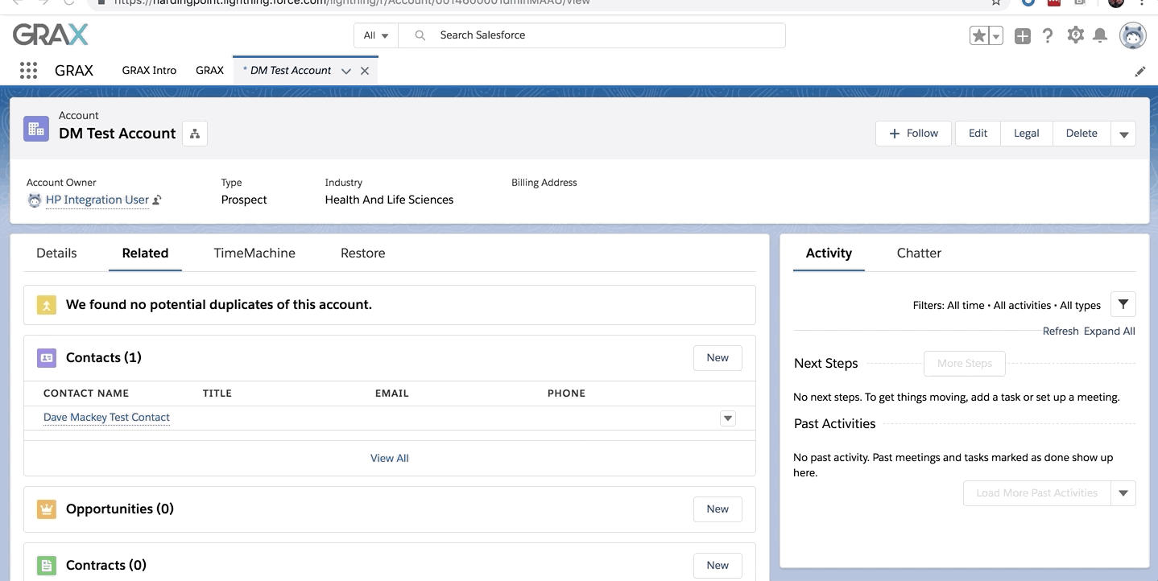The width and height of the screenshot is (1158, 581).
Task: Select the Related tab
Action: pos(145,253)
